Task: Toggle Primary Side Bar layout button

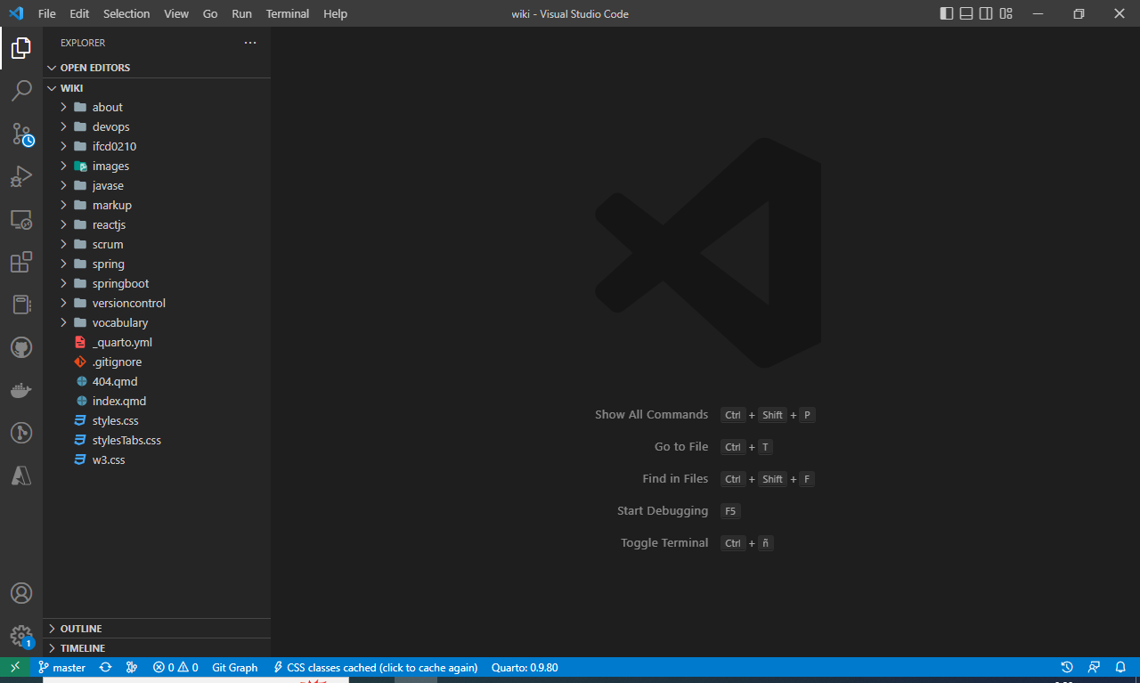Action: (946, 13)
